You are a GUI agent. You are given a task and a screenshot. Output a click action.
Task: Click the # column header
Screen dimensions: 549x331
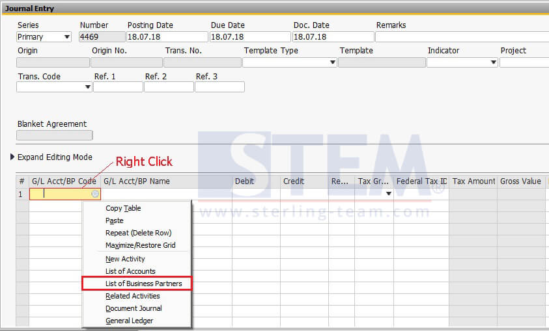pyautogui.click(x=22, y=181)
